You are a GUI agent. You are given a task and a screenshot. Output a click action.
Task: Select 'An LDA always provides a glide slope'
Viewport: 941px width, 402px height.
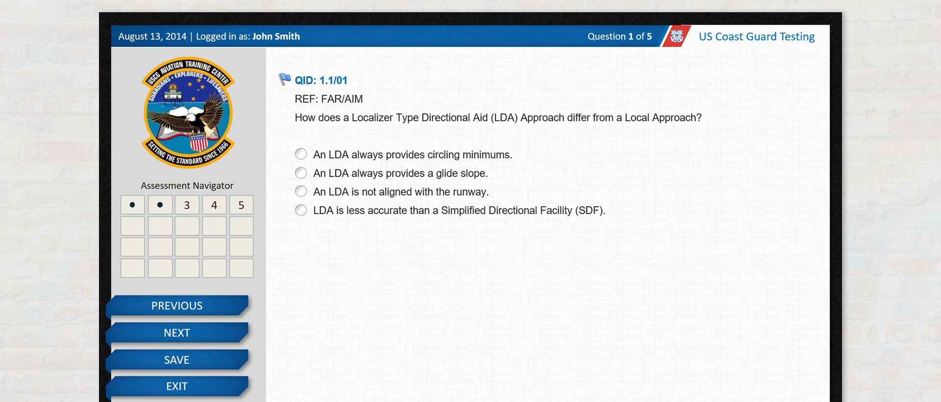click(301, 173)
